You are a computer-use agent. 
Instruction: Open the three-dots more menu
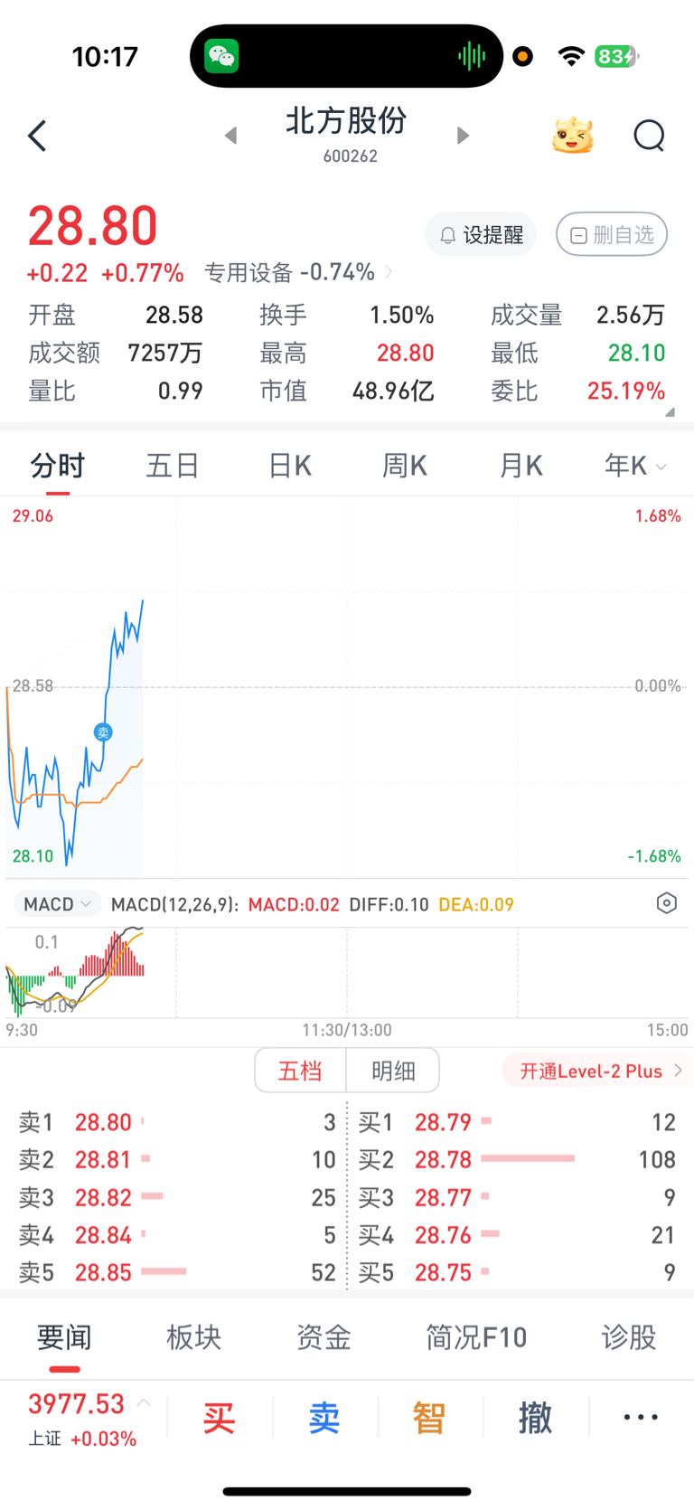[x=641, y=1417]
